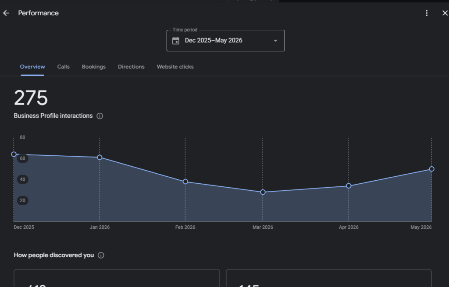Select the Jan 2026 data point on chart

pyautogui.click(x=100, y=157)
